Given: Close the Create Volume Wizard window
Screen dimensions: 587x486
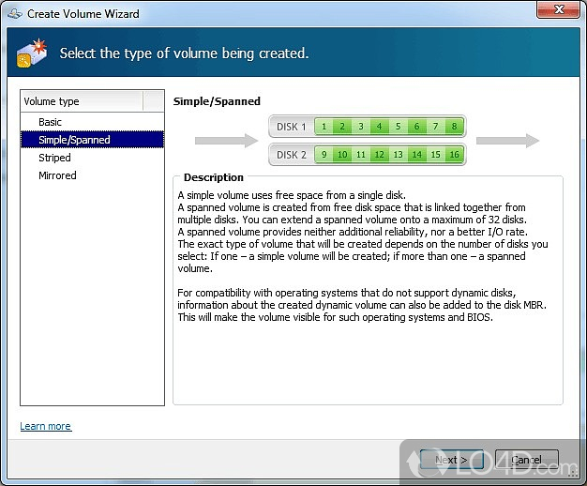Looking at the screenshot, I should point(558,9).
